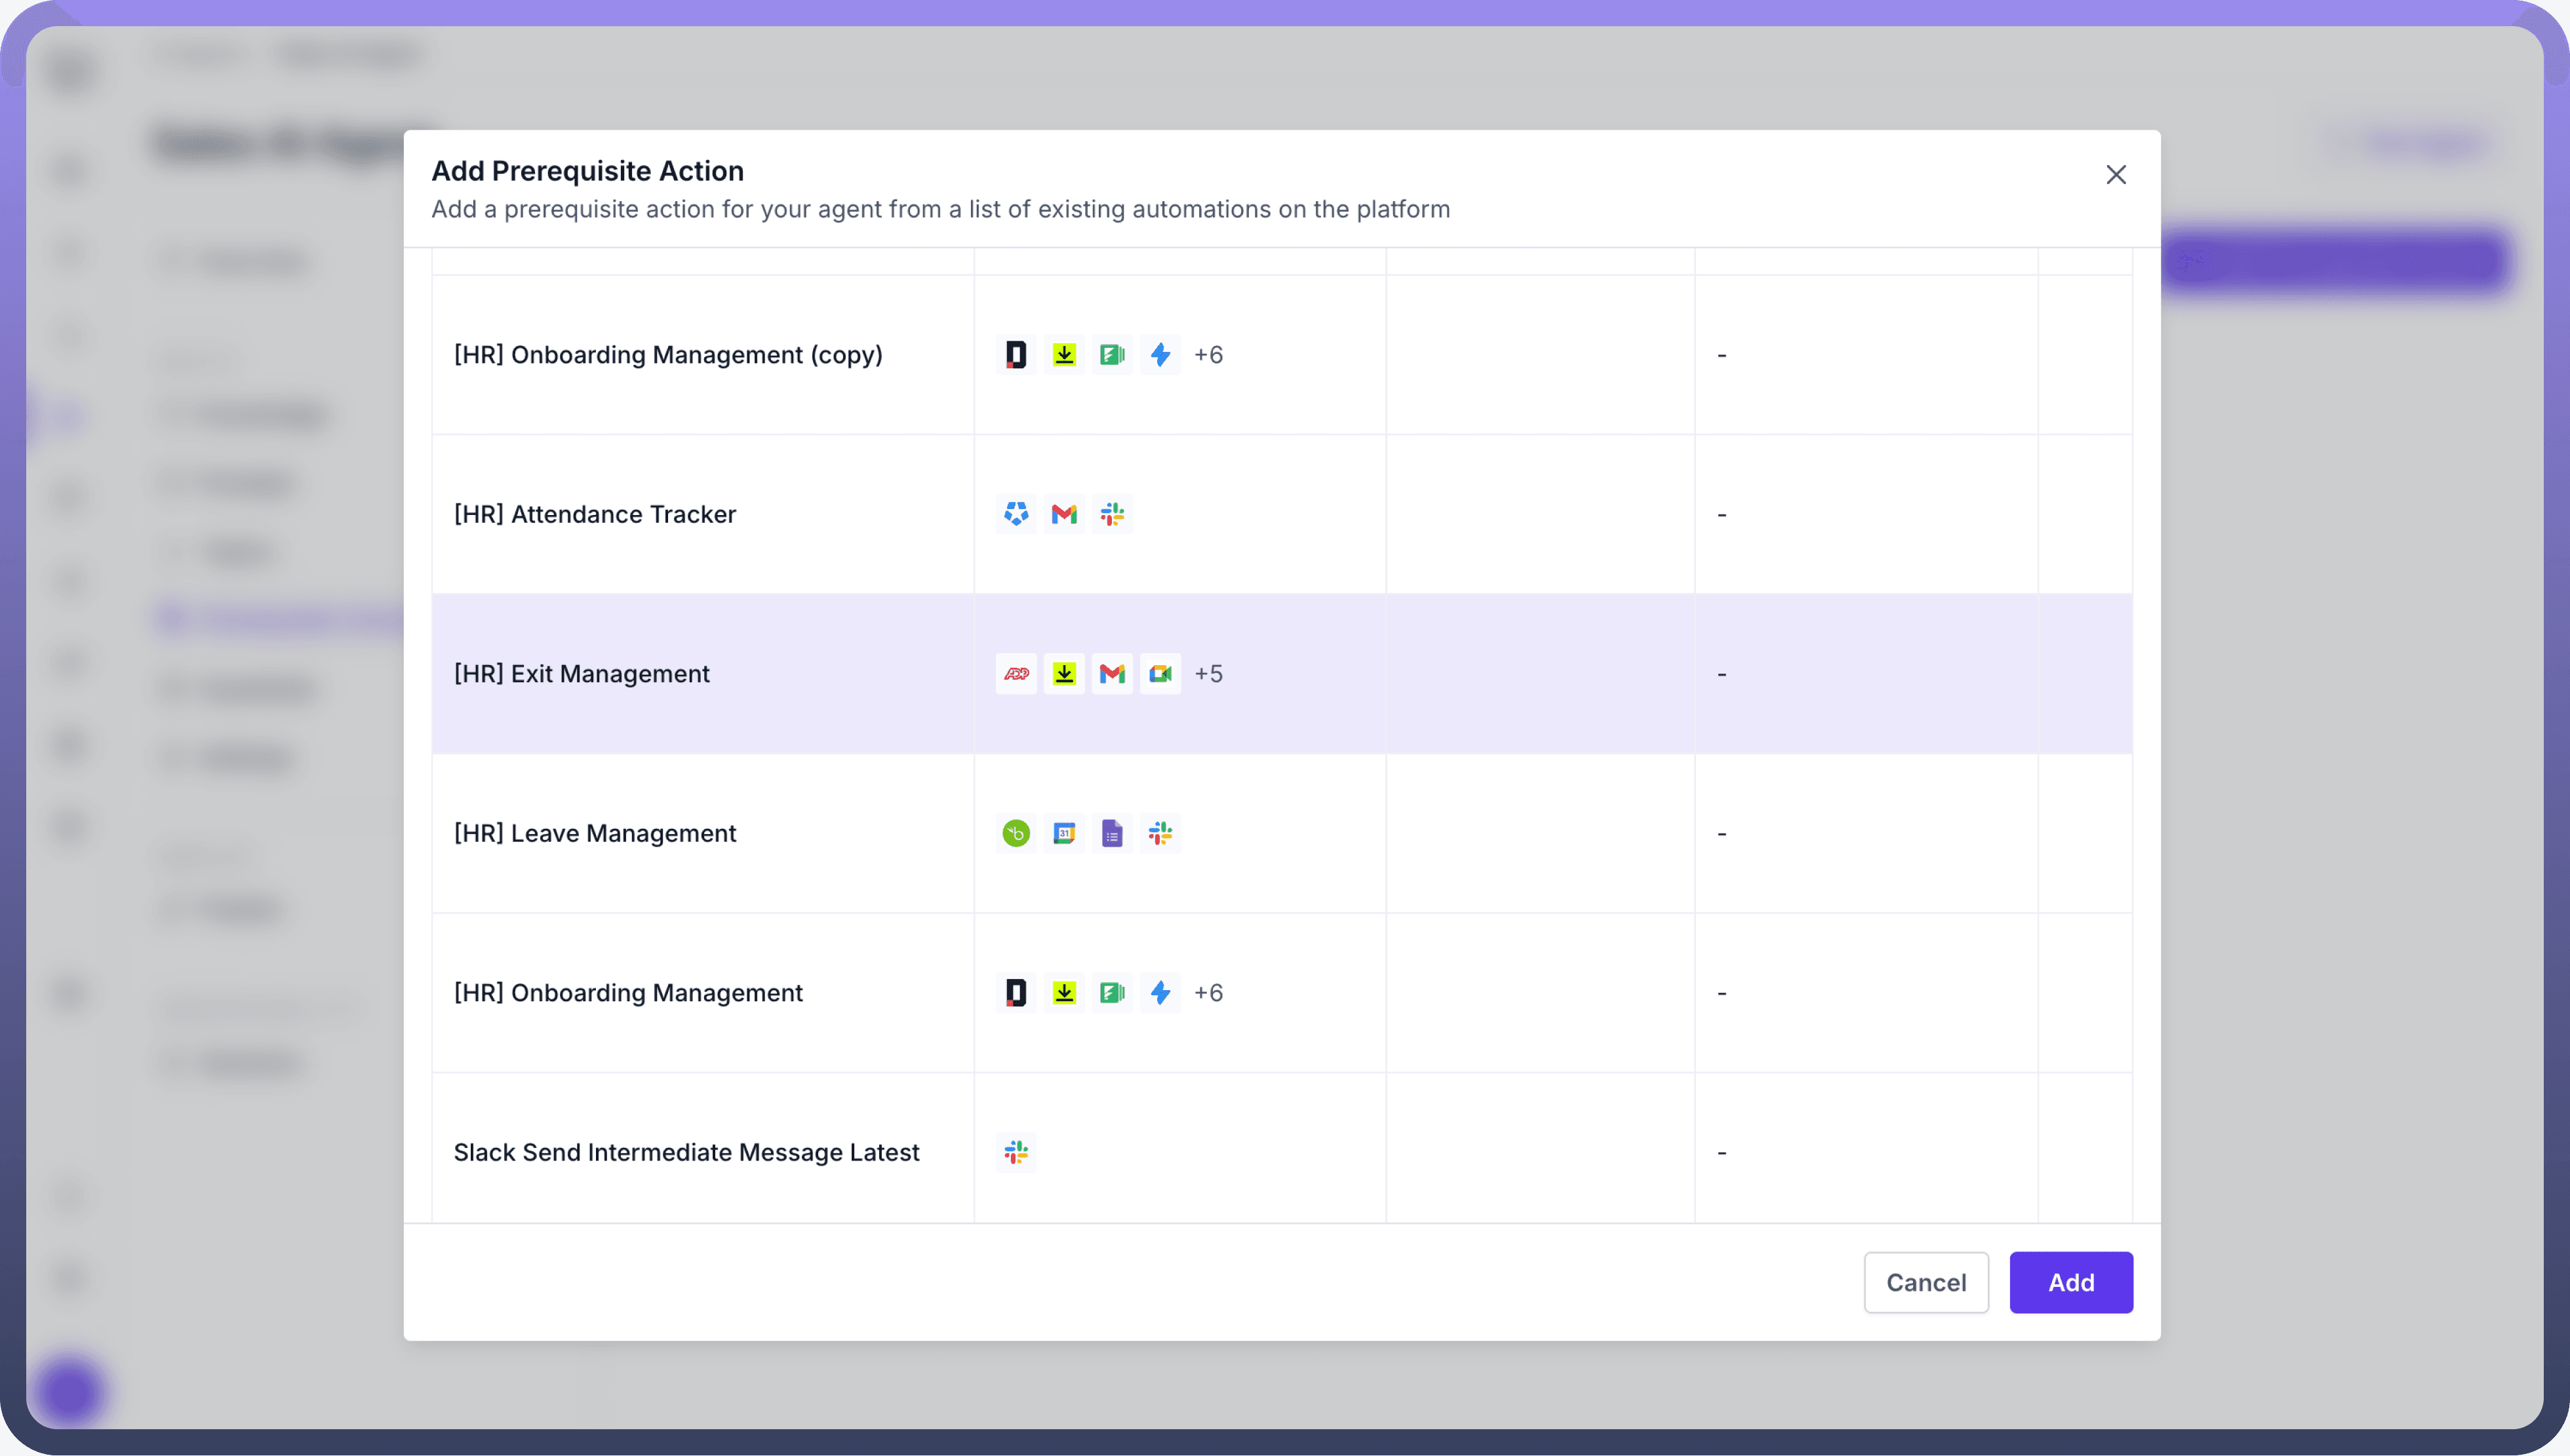Click Gmail icon in Attendance Tracker row

(x=1063, y=514)
